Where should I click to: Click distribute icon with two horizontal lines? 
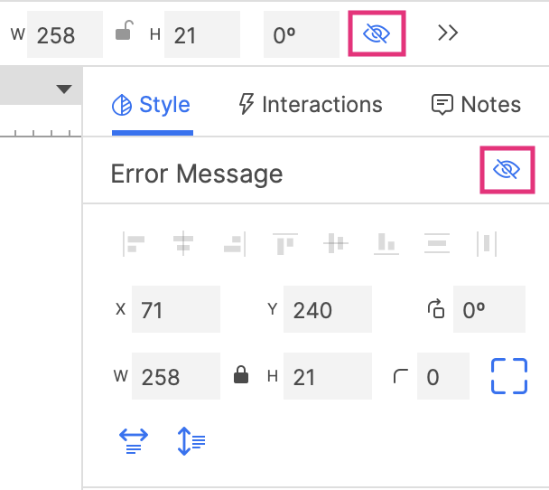(437, 242)
